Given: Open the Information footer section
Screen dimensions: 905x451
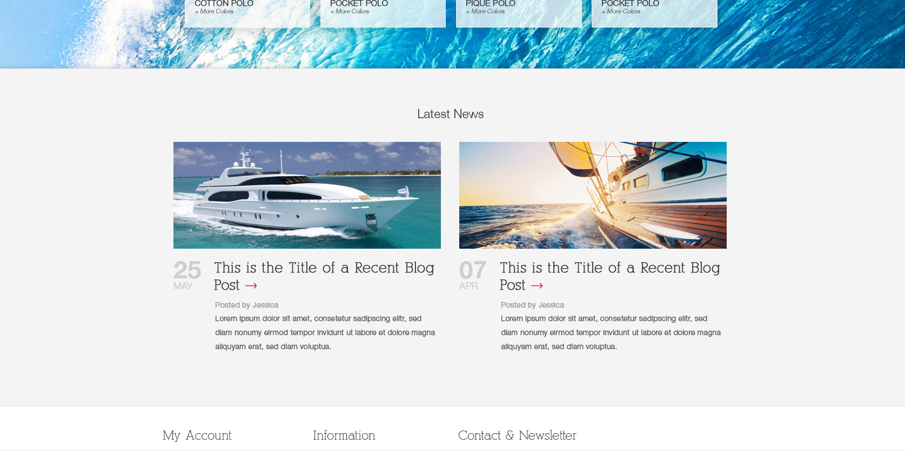Looking at the screenshot, I should tap(344, 435).
